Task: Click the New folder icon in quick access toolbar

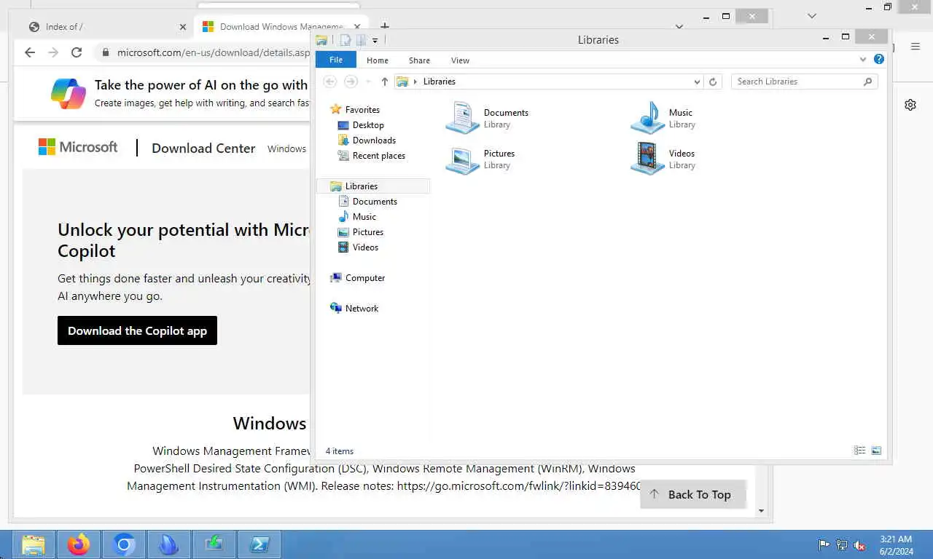Action: tap(361, 40)
